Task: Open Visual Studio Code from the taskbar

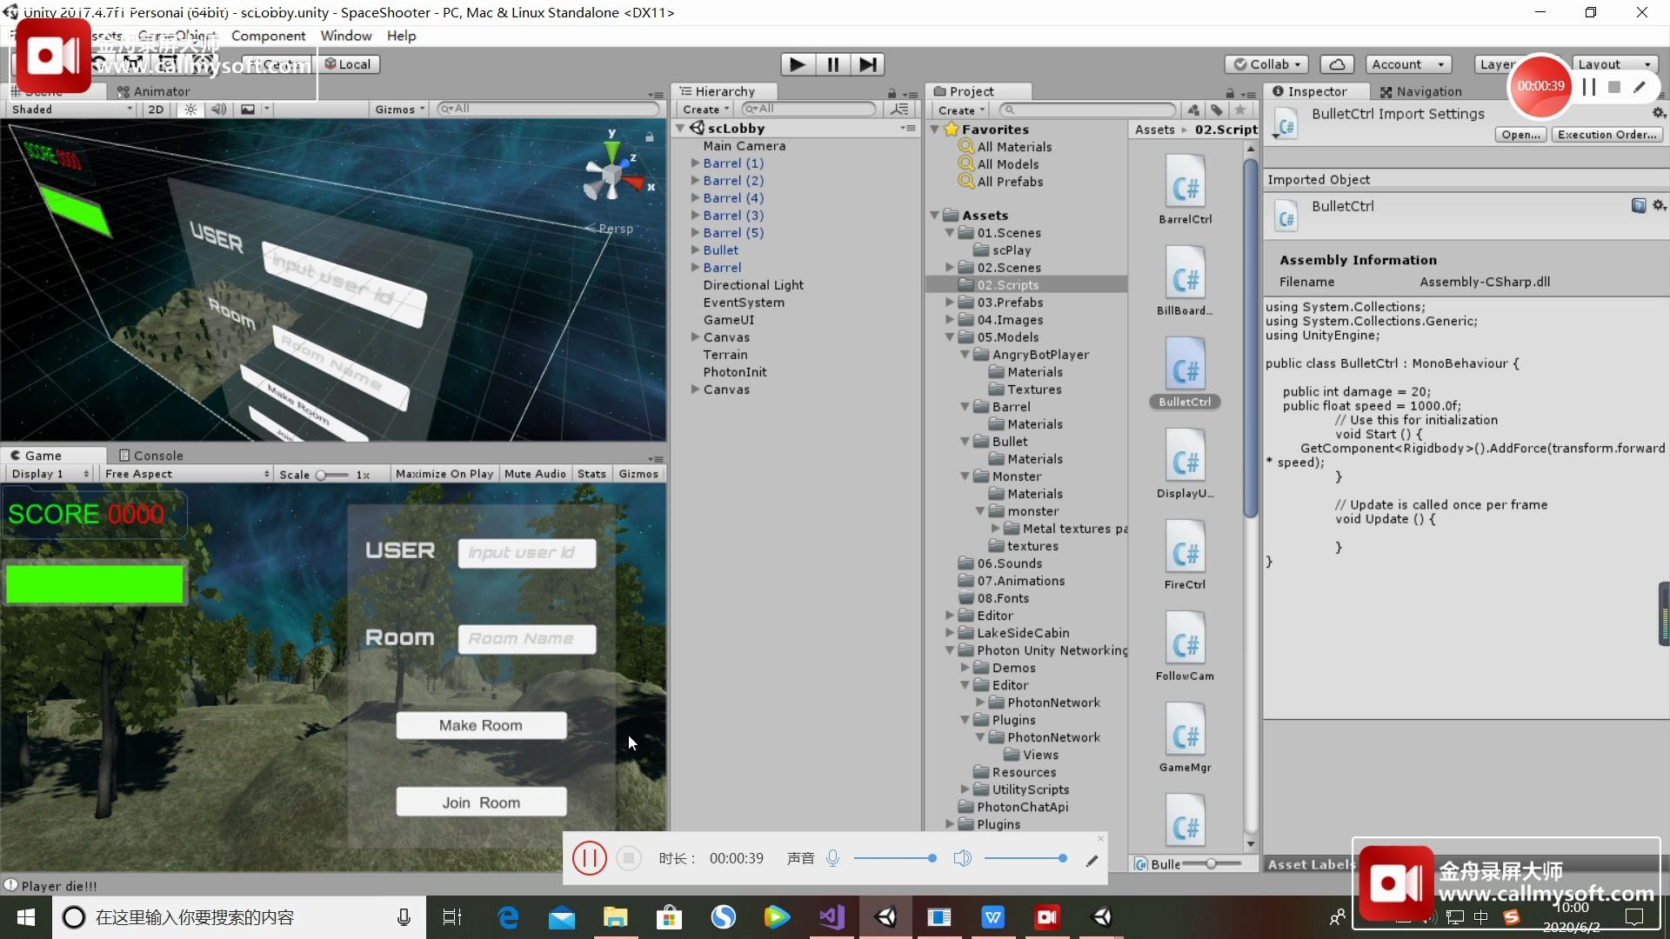Action: 832,916
